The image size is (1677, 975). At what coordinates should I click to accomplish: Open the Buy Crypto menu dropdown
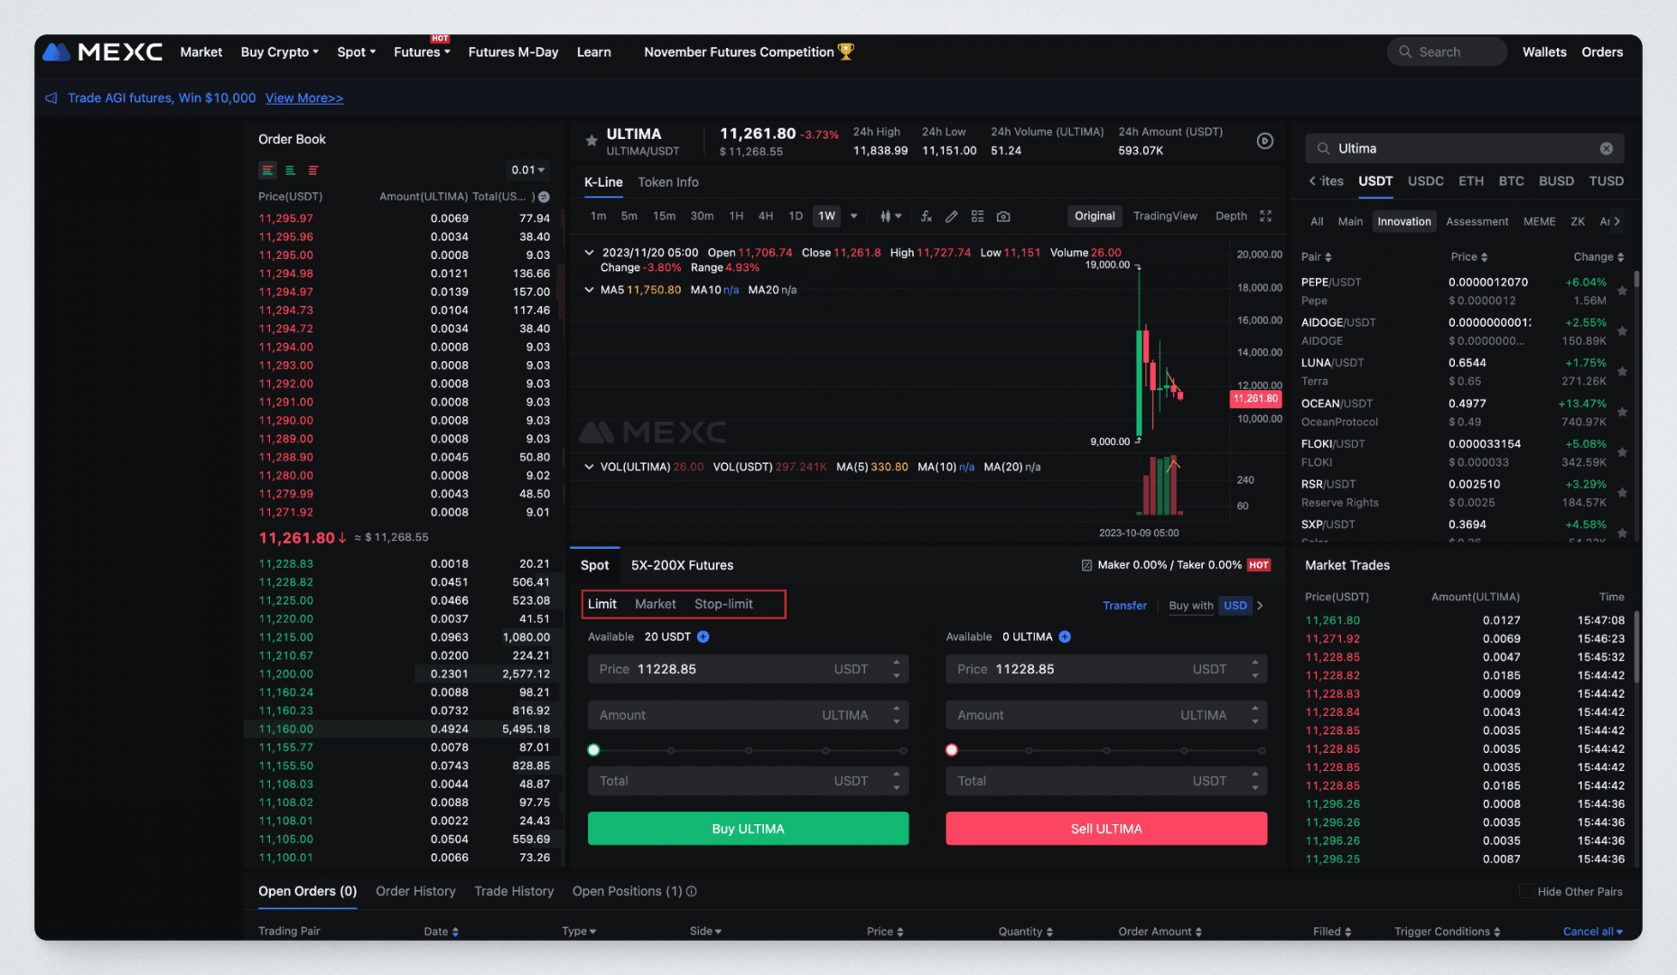pos(279,52)
